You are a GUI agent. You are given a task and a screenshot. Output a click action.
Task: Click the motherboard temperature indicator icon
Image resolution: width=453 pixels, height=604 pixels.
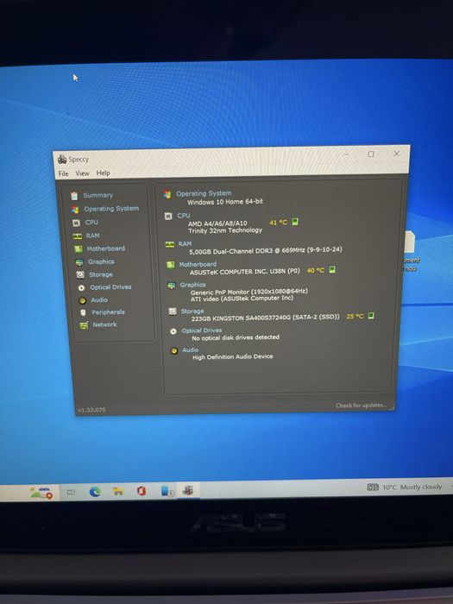click(332, 269)
